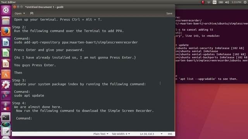
Task: Place cursor after last 'Command:' line
Action: (x=32, y=119)
